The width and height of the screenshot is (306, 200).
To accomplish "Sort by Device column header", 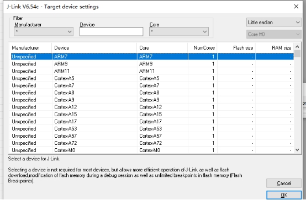I will (94, 48).
